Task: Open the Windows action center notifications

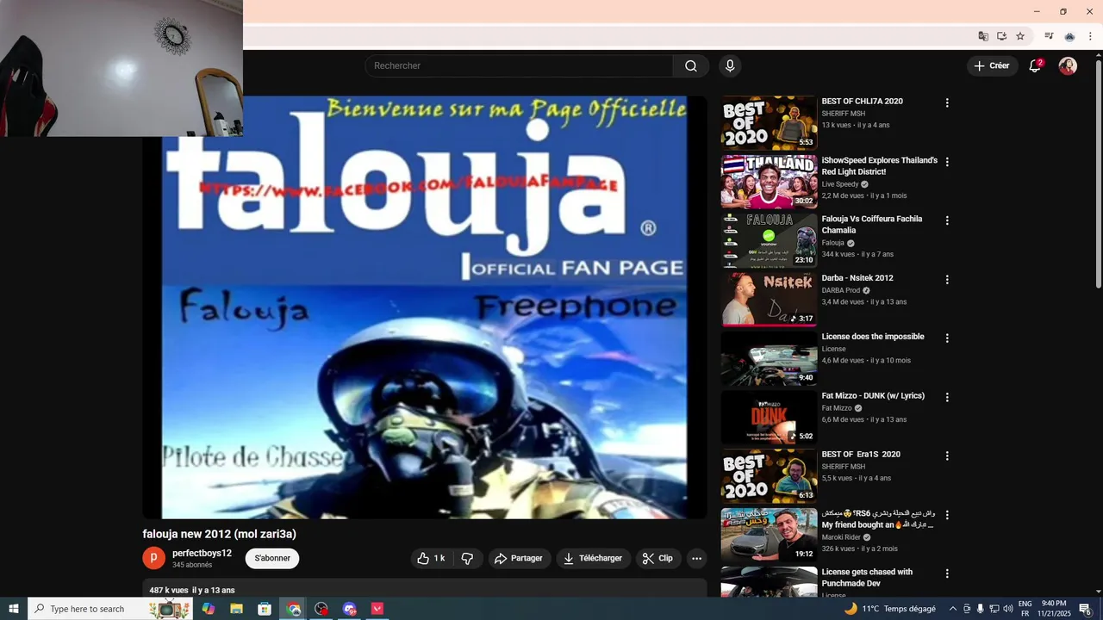Action: (x=1086, y=609)
